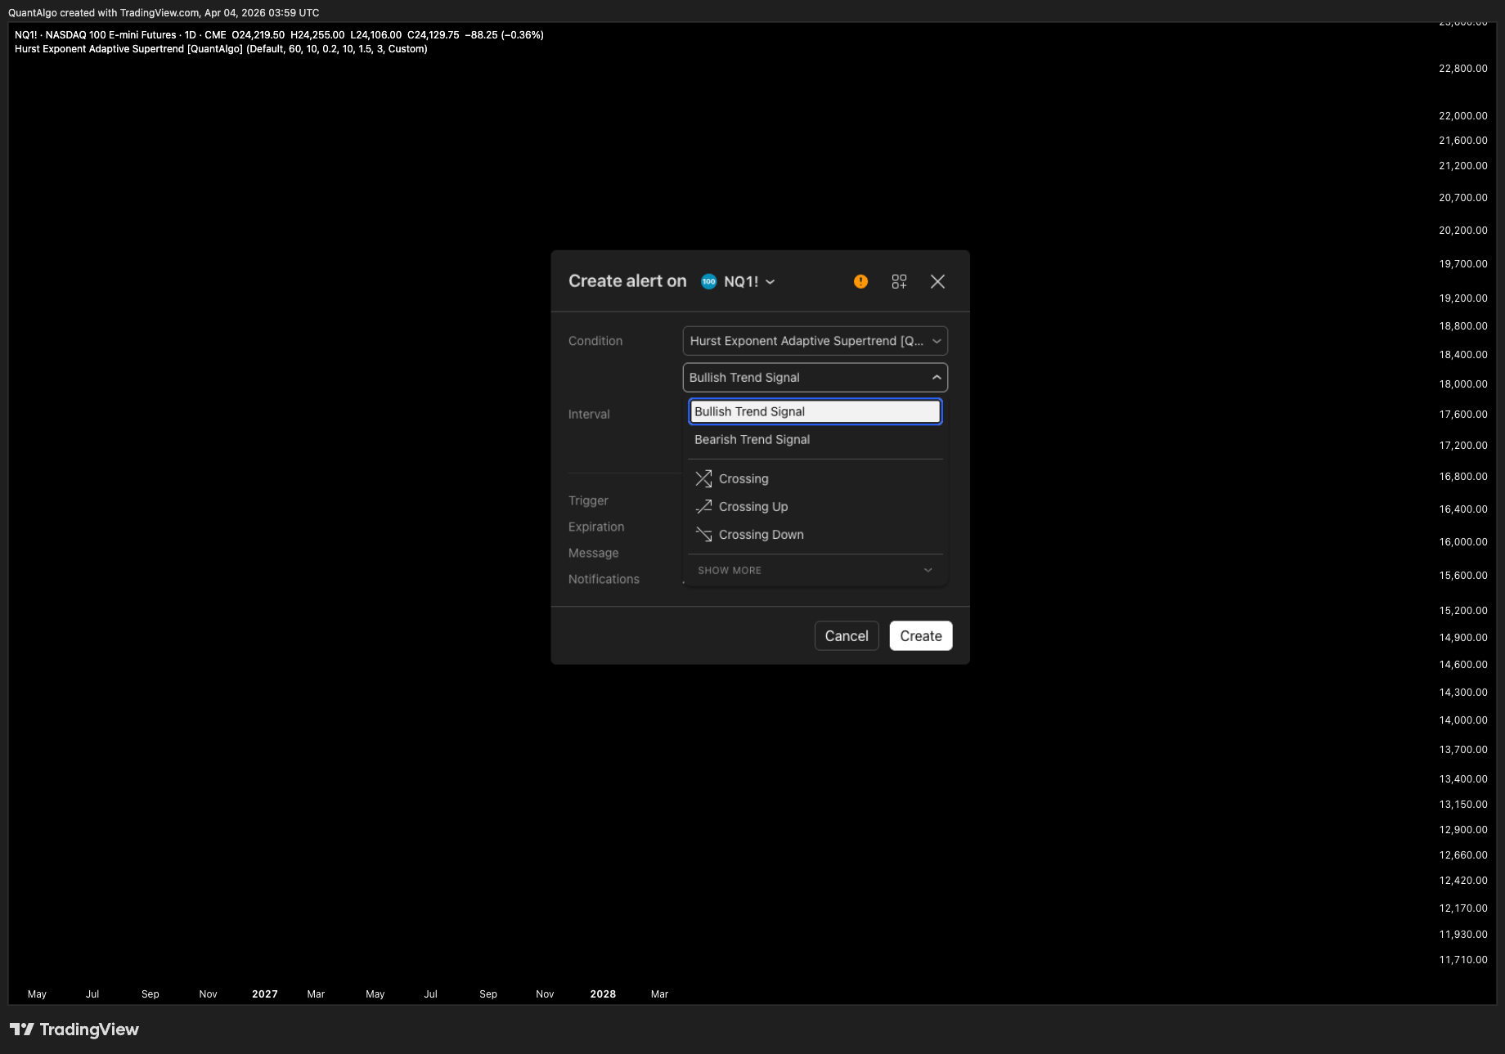The image size is (1505, 1054).
Task: Click the 22,800.00 price axis label
Action: pyautogui.click(x=1462, y=69)
